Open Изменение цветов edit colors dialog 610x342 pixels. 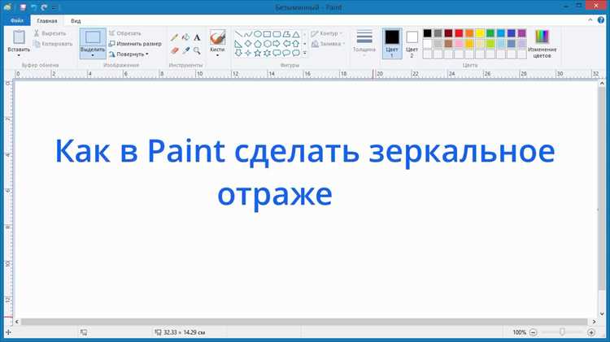pos(542,44)
